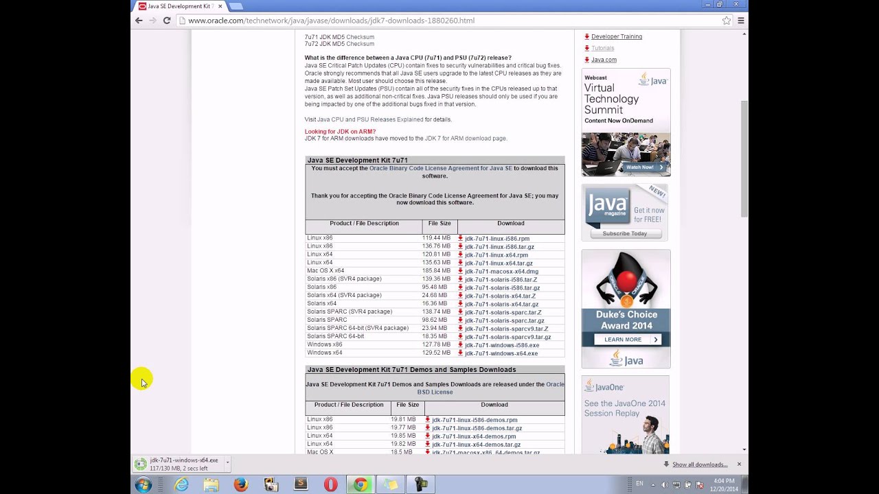Launch Firefox from taskbar
Viewport: 879px width, 494px height.
[241, 485]
